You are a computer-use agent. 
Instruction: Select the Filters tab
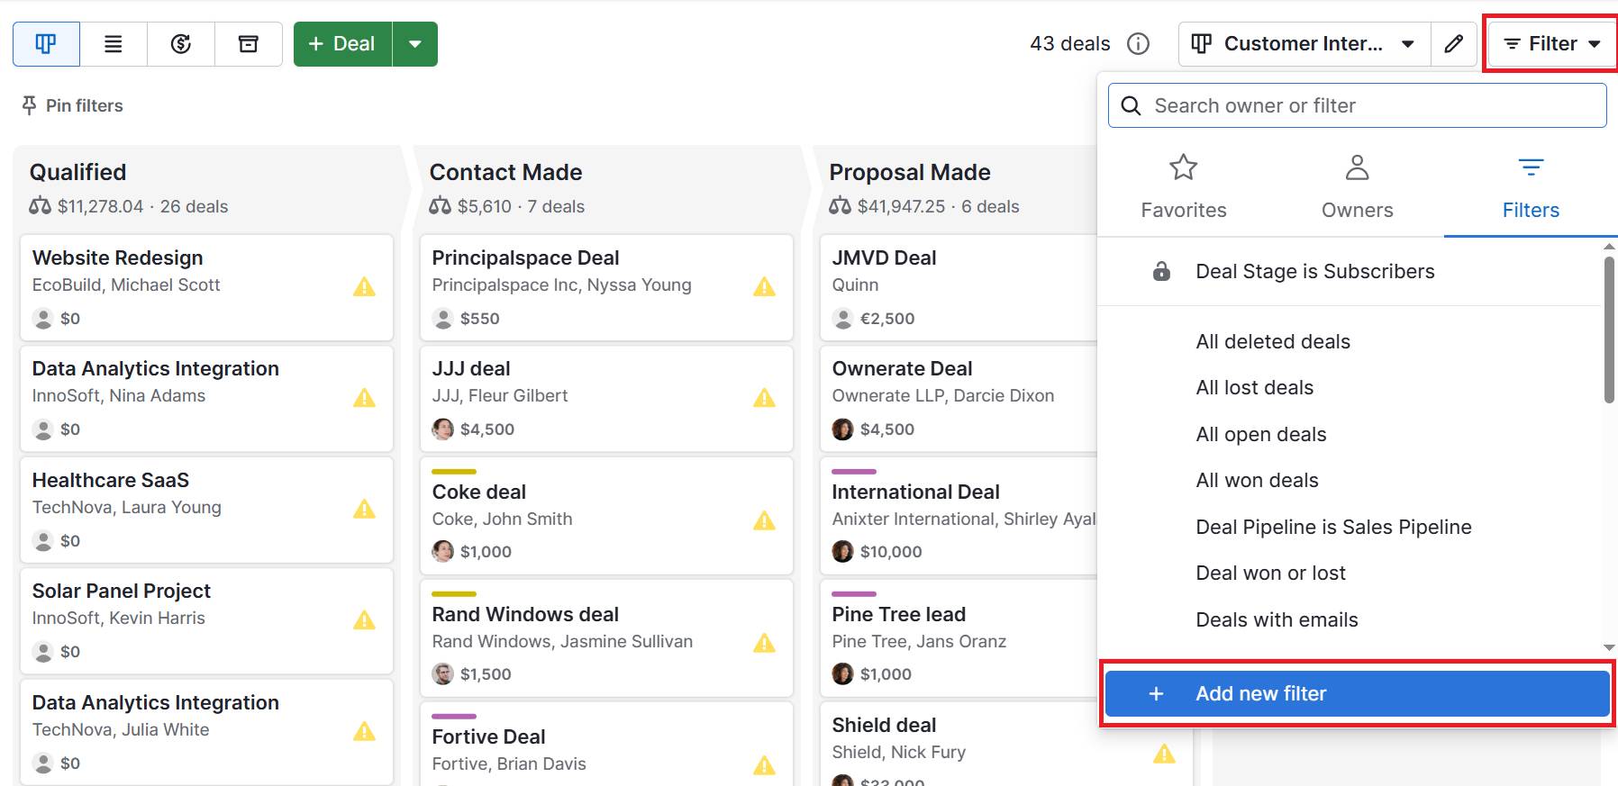[1531, 187]
